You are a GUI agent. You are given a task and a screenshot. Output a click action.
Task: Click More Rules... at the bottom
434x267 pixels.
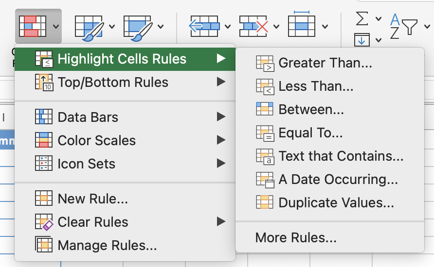[x=296, y=238]
